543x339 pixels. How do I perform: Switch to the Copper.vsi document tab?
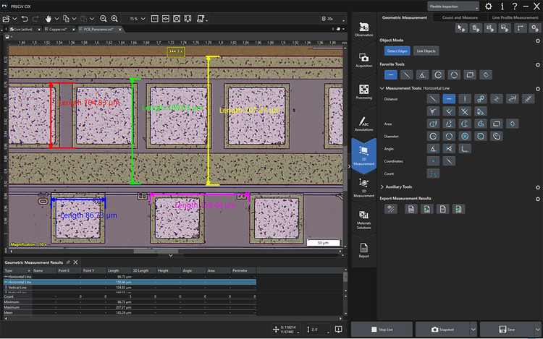pyautogui.click(x=56, y=30)
